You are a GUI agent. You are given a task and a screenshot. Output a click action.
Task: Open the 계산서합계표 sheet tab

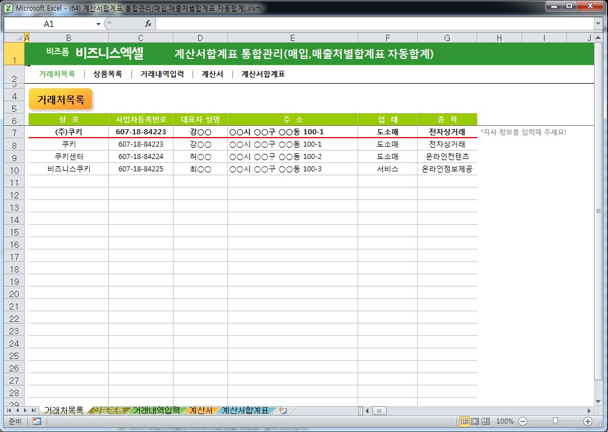point(245,411)
